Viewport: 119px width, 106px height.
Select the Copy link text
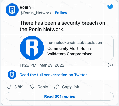click(x=71, y=87)
